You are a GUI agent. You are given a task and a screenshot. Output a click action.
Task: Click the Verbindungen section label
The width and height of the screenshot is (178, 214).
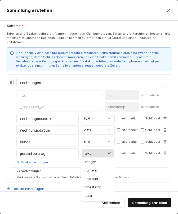point(31,171)
